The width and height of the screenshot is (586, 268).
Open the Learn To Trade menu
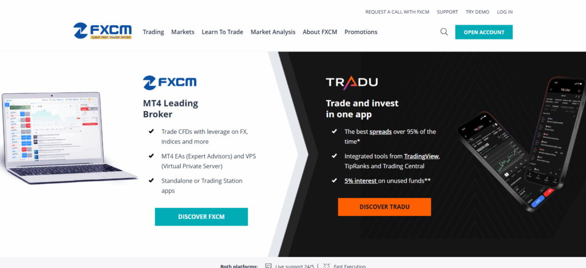click(223, 32)
